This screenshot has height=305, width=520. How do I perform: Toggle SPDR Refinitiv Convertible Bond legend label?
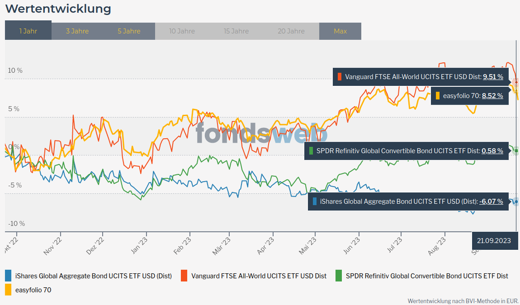[x=427, y=276]
